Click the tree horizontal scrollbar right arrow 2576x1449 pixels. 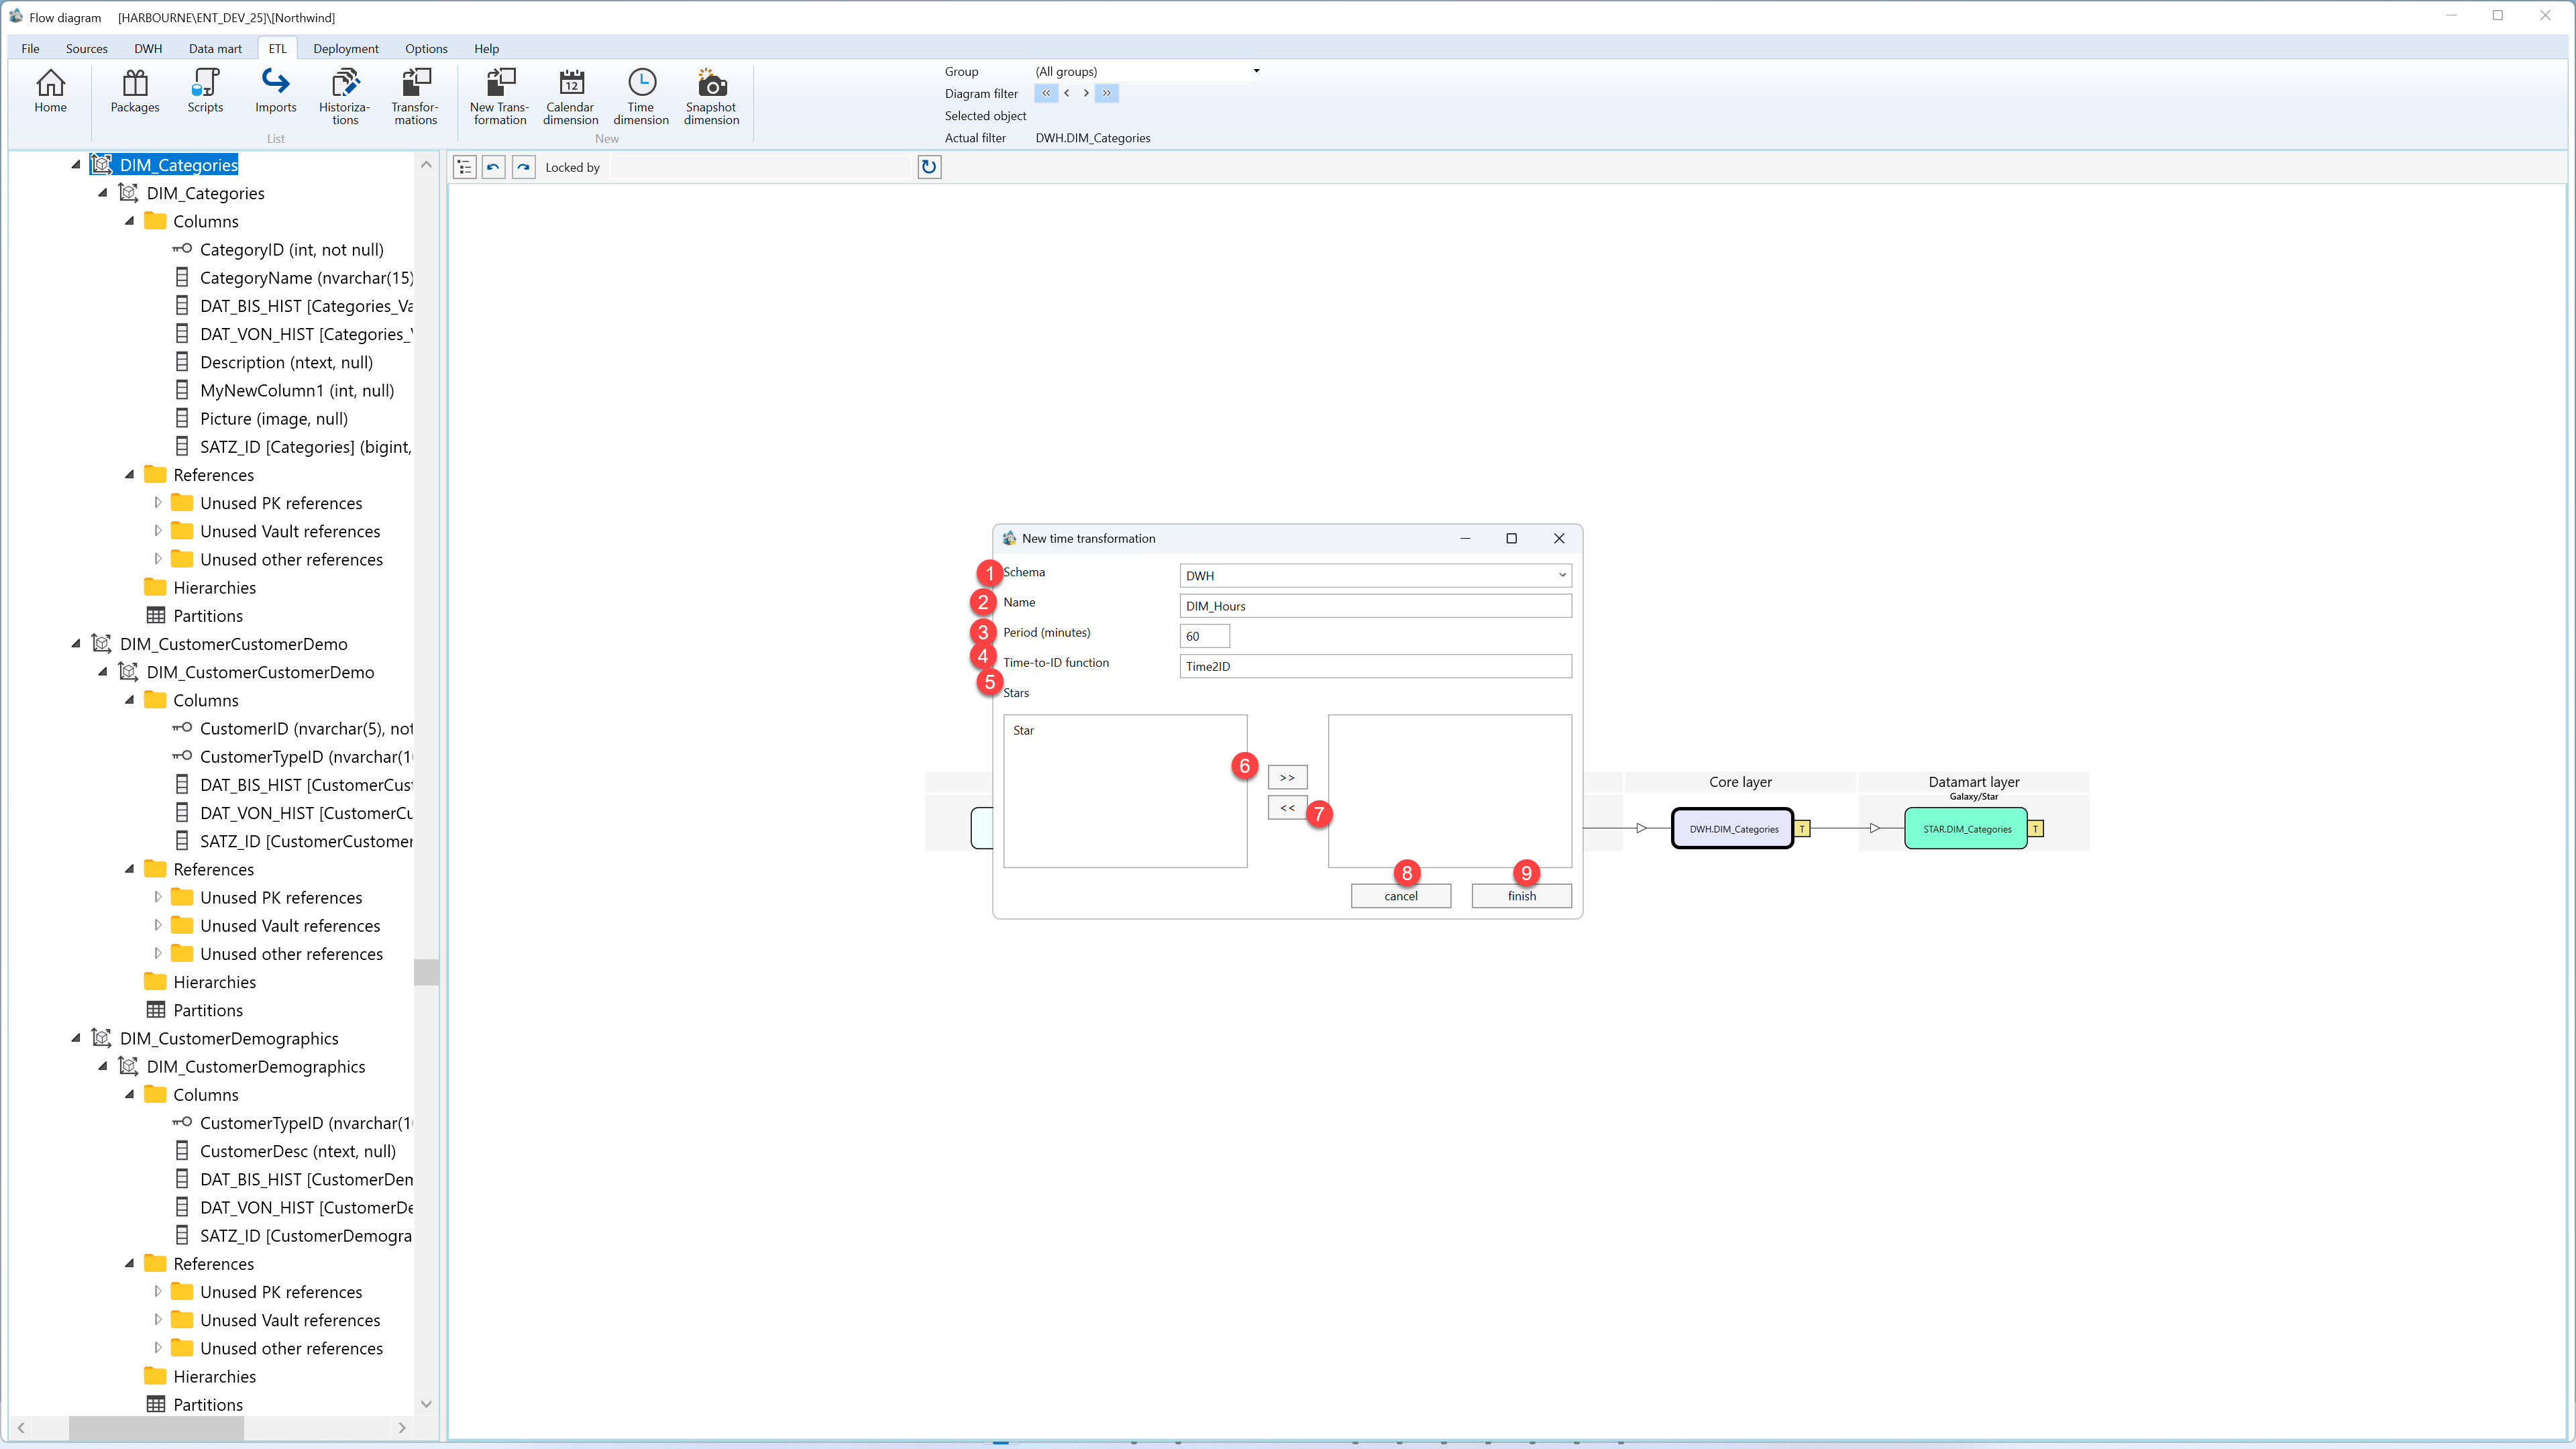402,1428
